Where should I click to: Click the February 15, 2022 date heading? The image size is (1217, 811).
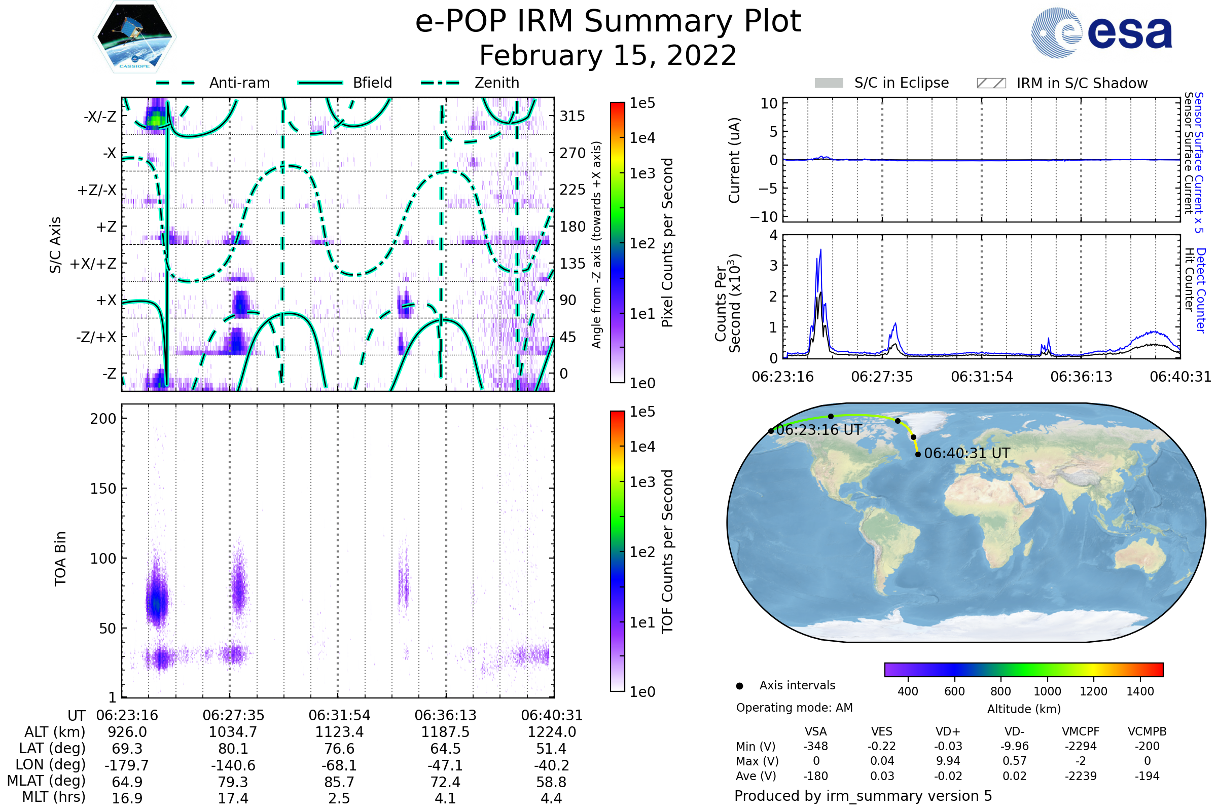(608, 56)
